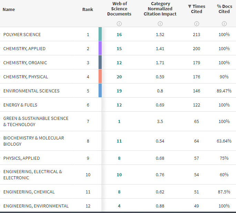Click the Name column header

pyautogui.click(x=9, y=9)
